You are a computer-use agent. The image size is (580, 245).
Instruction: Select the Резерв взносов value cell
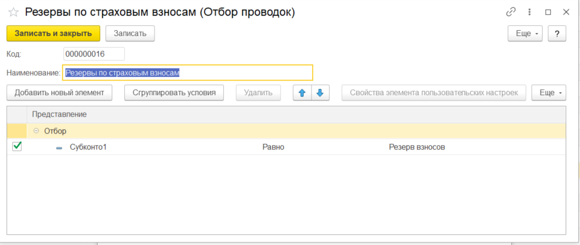point(416,147)
